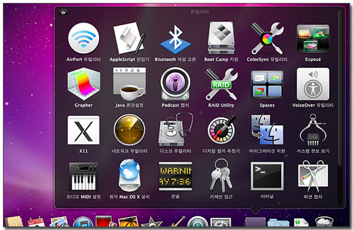Launch AppleScript 편집기

pyautogui.click(x=129, y=38)
